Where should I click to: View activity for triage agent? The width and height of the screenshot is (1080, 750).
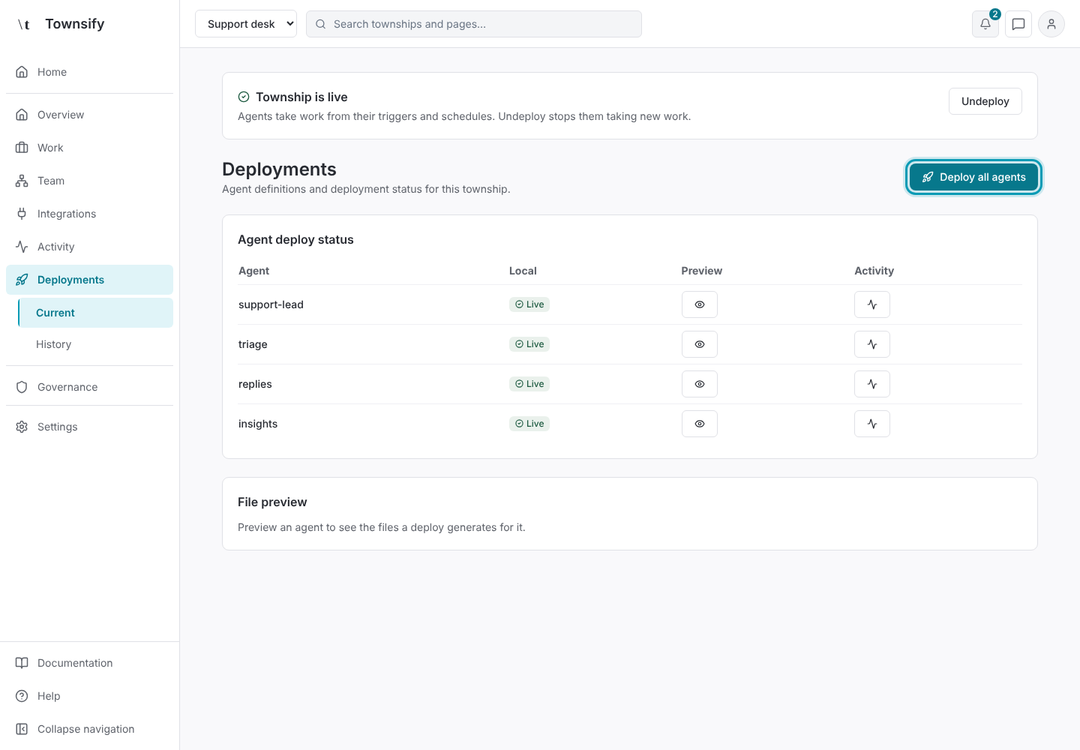(872, 344)
